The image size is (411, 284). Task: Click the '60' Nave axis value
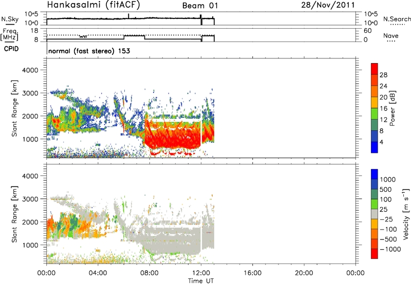coord(367,31)
